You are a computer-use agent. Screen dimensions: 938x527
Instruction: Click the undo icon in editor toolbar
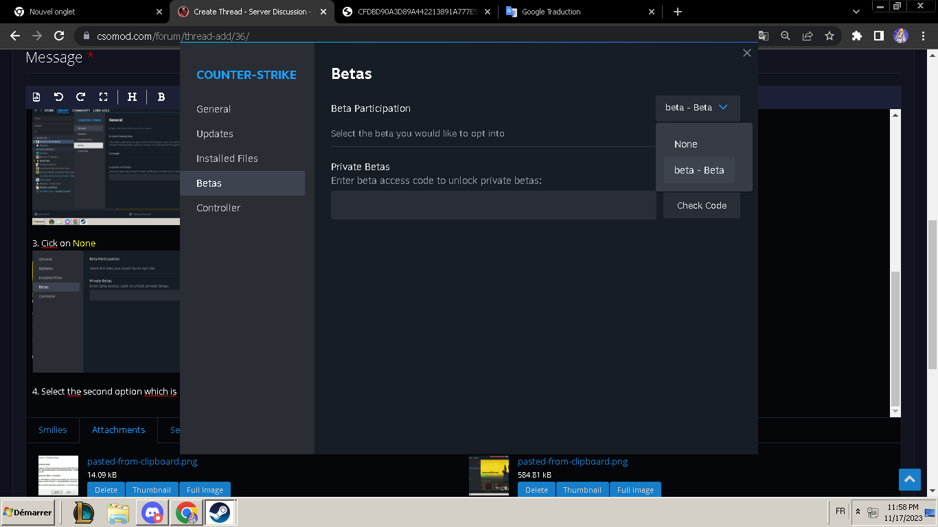point(58,97)
